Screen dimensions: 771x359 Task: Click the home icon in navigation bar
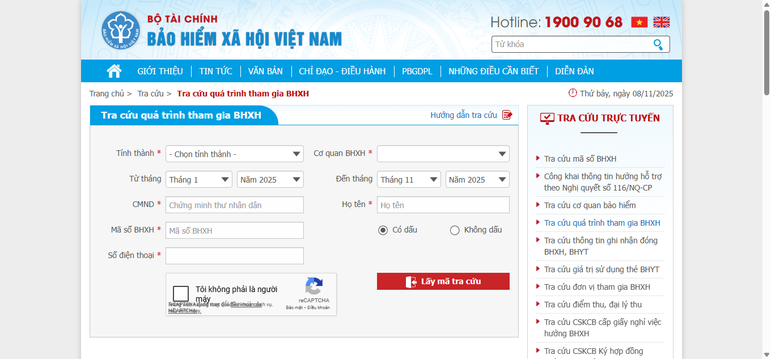tap(114, 71)
